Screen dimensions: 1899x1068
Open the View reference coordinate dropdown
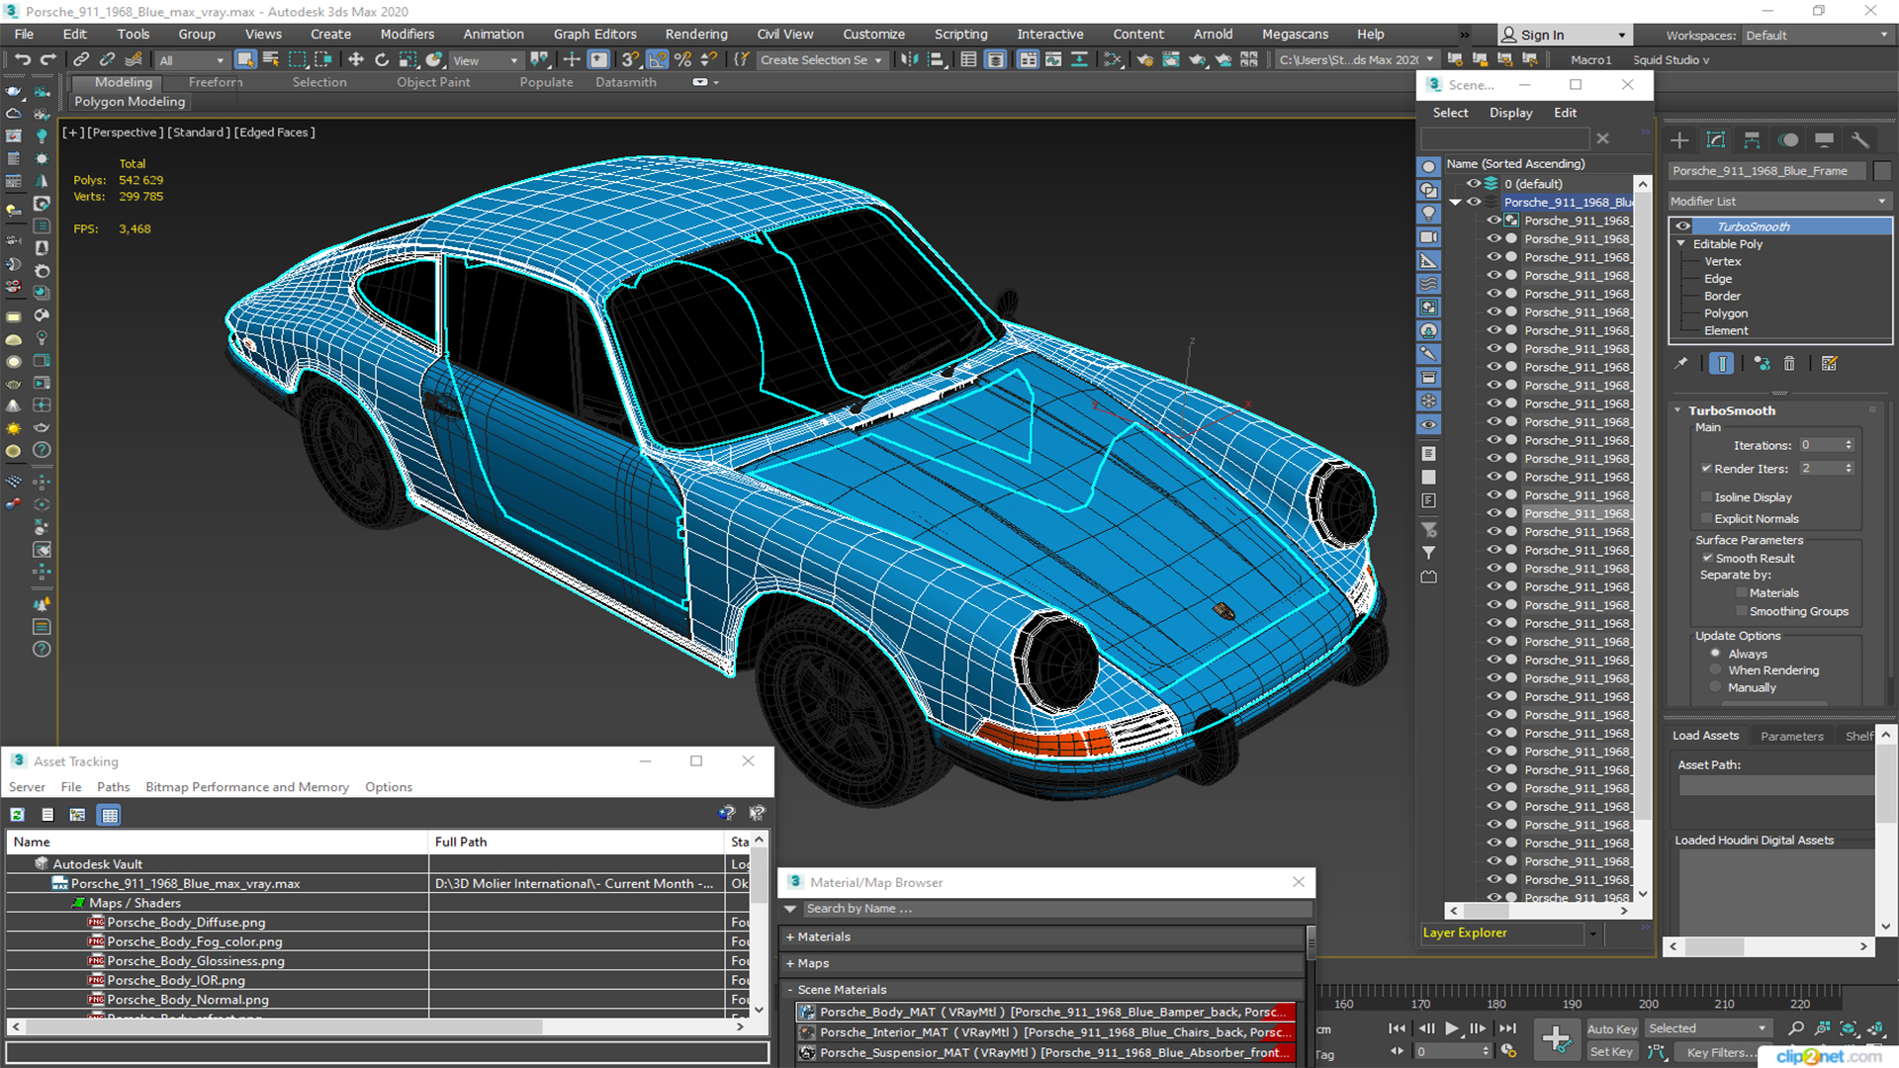coord(486,59)
